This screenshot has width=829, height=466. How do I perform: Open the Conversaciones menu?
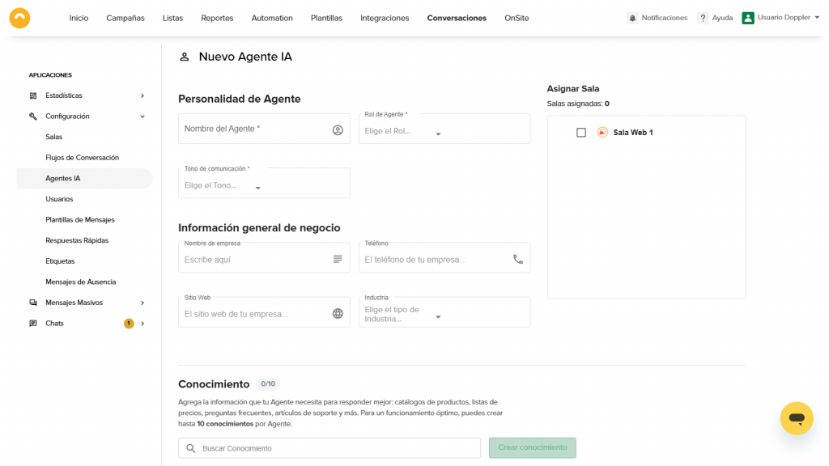pos(457,18)
